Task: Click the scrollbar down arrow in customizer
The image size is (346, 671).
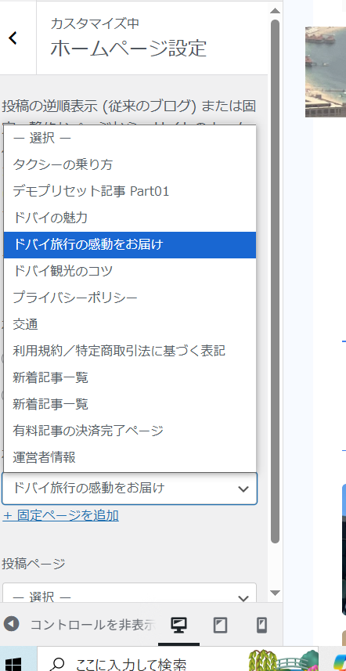Action: click(275, 593)
